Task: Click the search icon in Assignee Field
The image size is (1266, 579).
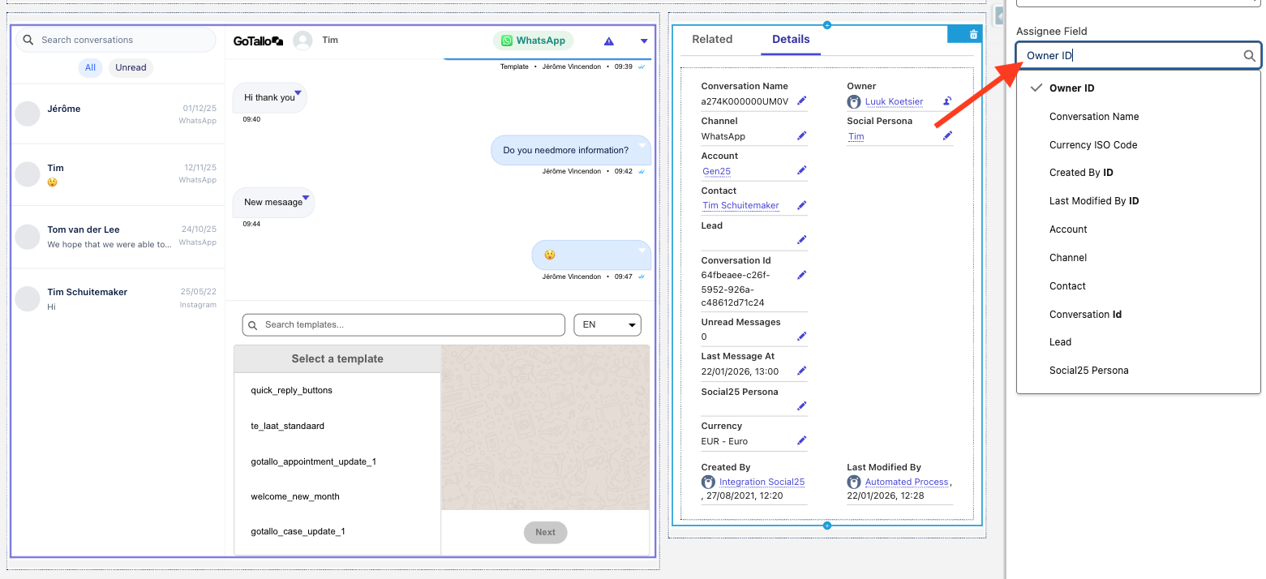Action: 1250,56
